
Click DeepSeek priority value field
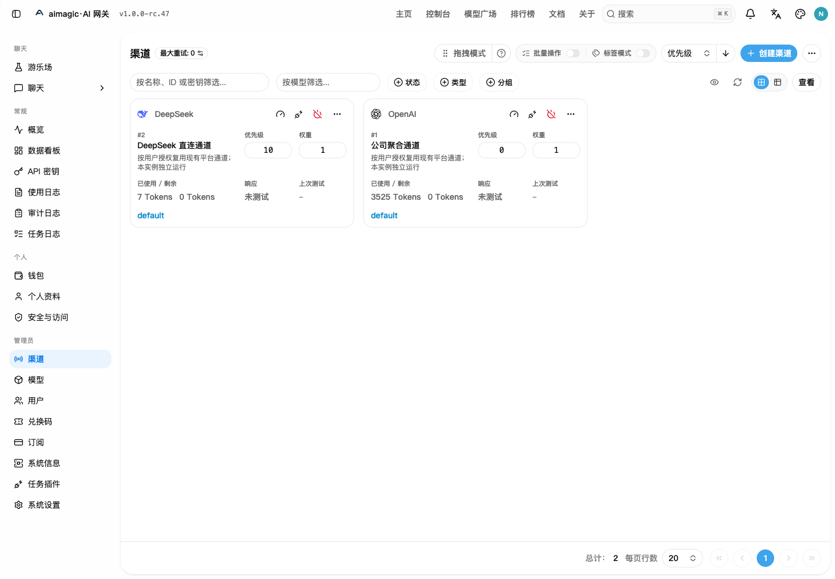(268, 150)
